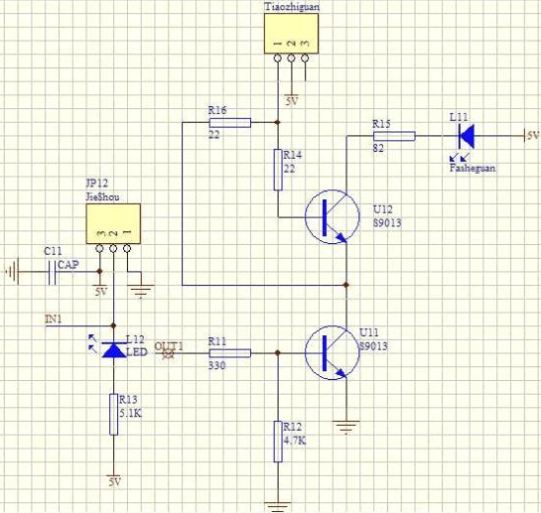This screenshot has height=513, width=541.
Task: Click the ground symbol below U11 emitter
Action: point(346,427)
